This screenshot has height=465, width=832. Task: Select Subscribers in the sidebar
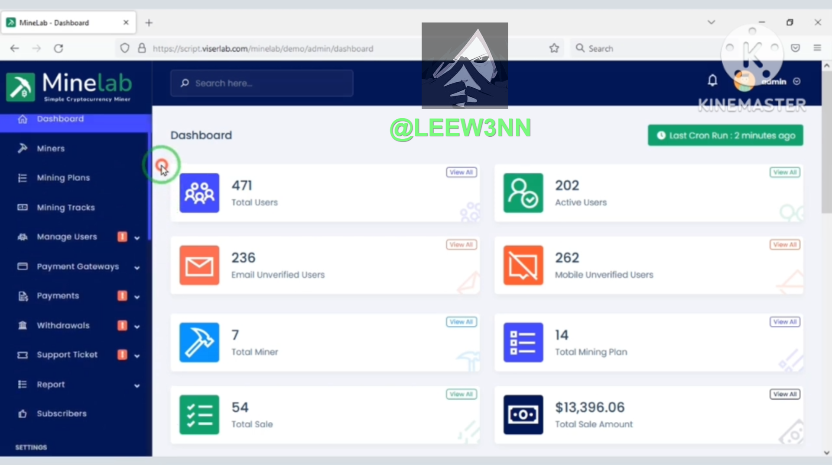62,414
